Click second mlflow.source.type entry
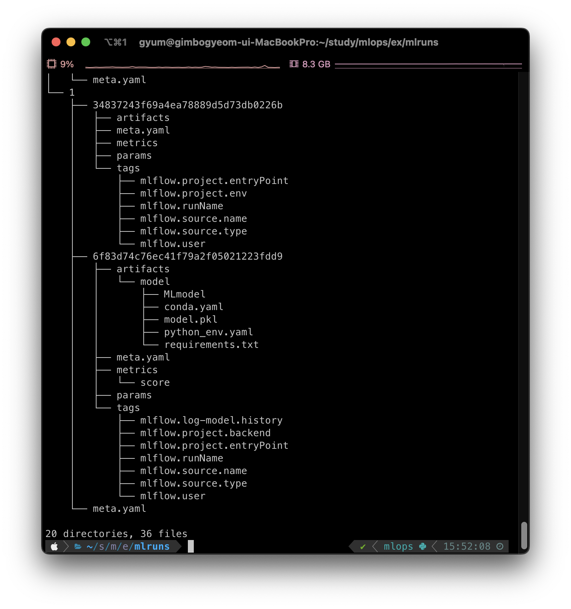 click(194, 483)
